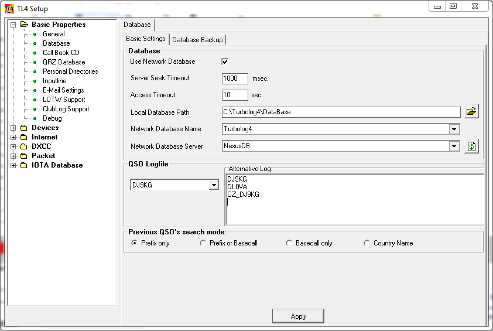Select Personal Directories item
The image size is (493, 331).
pyautogui.click(x=70, y=71)
